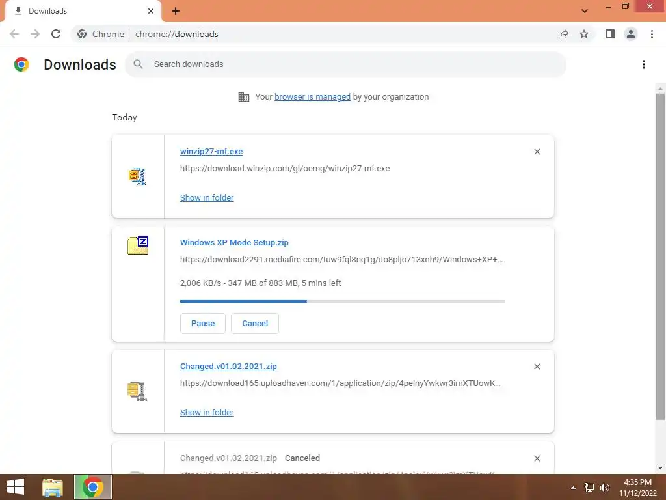Screen dimensions: 666x500
Task: Open the tab search chevron
Action: [585, 11]
